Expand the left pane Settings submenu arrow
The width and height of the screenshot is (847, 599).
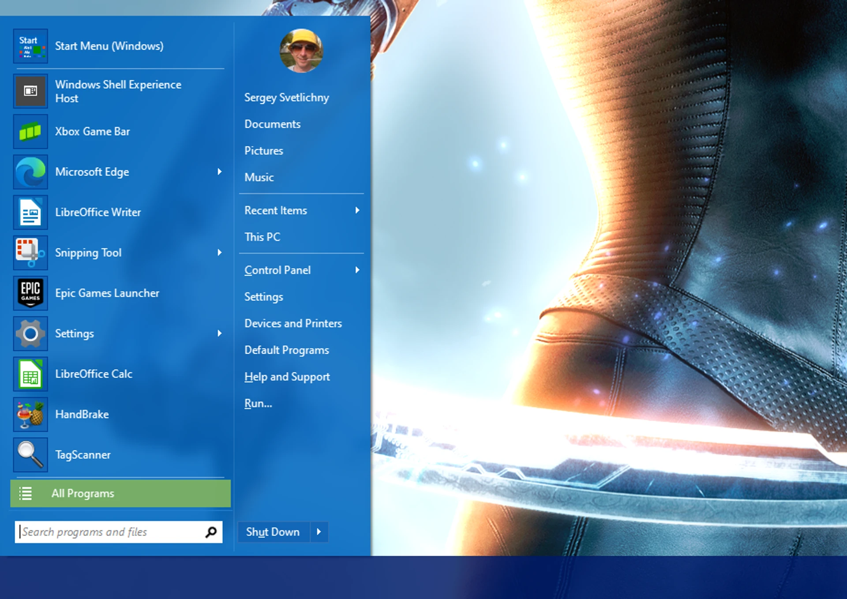click(219, 333)
